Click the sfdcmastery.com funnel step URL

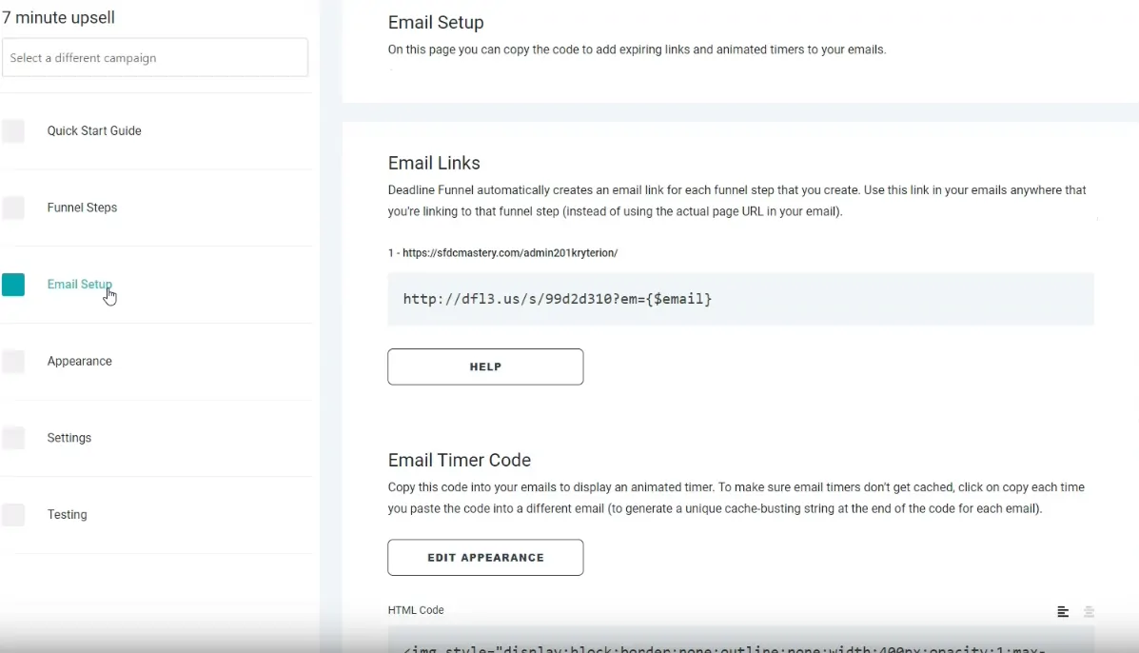pyautogui.click(x=509, y=253)
